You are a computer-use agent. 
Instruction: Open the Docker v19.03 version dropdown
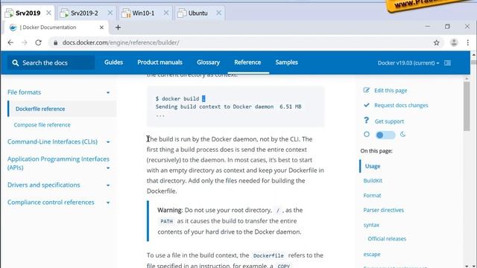[408, 63]
